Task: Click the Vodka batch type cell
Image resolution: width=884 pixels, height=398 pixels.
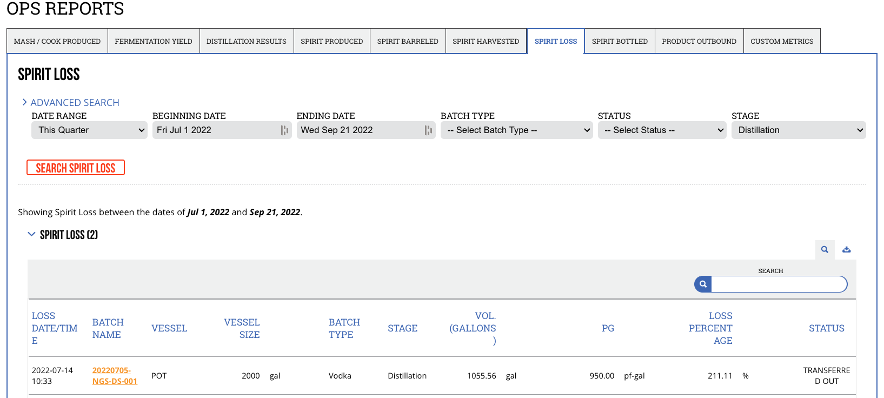Action: pos(340,376)
